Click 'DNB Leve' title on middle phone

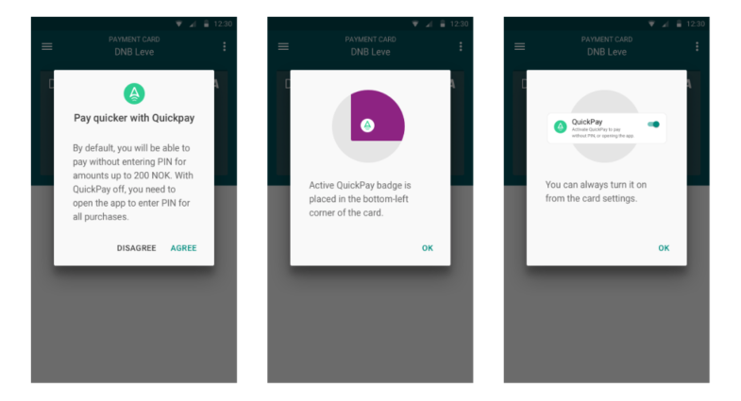pos(370,52)
